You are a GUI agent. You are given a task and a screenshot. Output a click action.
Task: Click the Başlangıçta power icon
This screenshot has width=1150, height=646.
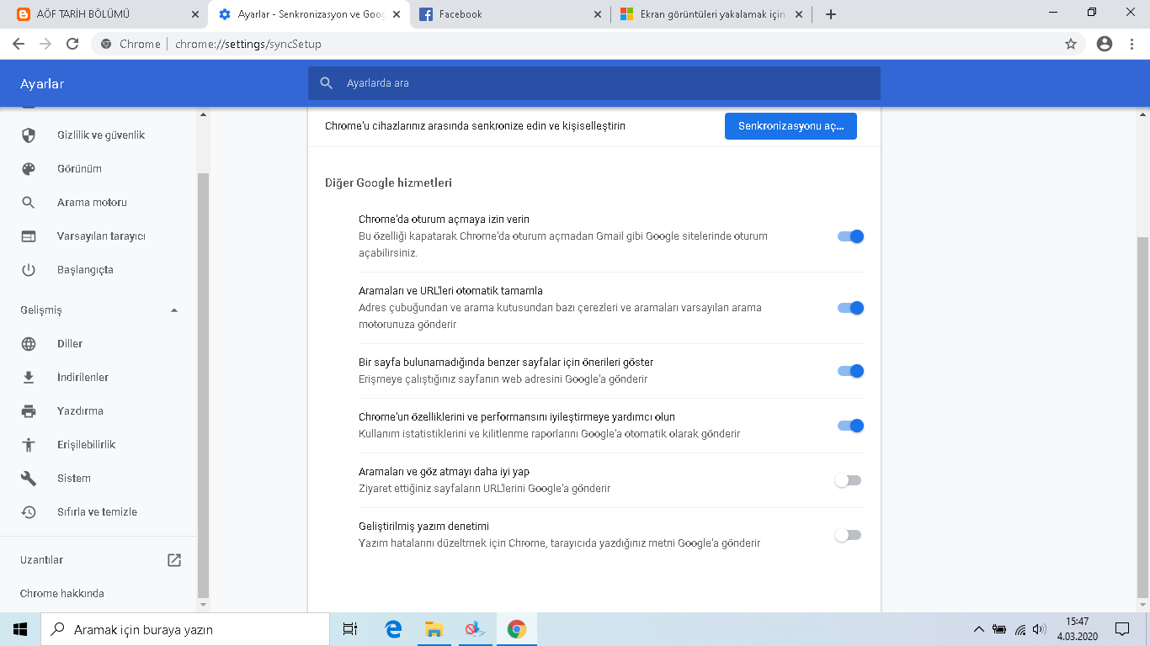click(x=29, y=270)
